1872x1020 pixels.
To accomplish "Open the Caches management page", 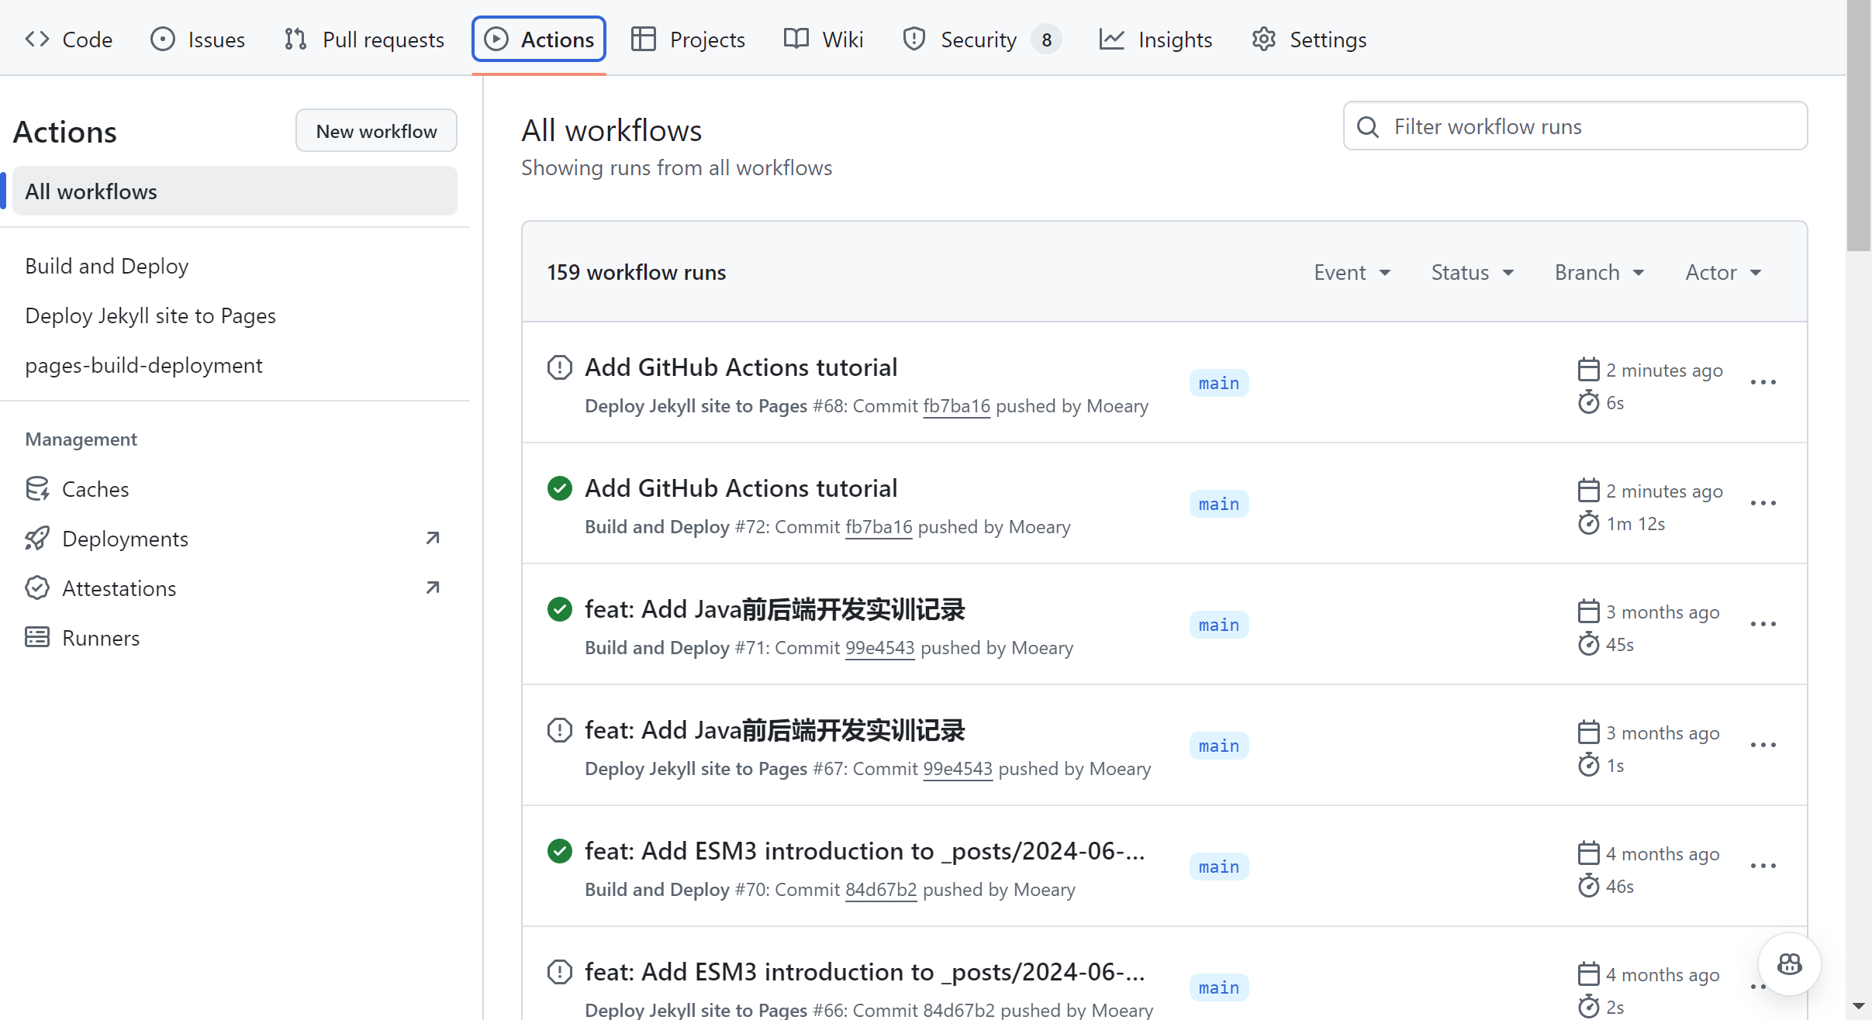I will point(95,489).
